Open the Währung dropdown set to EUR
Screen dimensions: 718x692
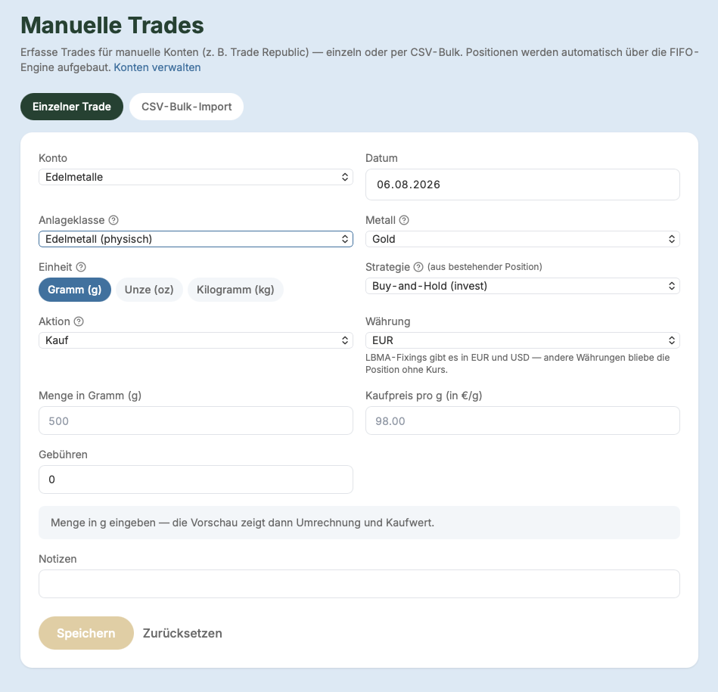point(523,340)
